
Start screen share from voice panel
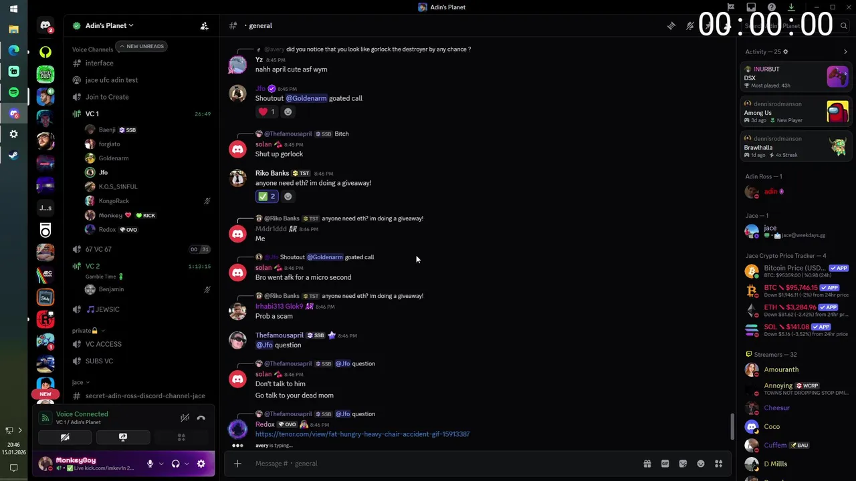point(123,438)
